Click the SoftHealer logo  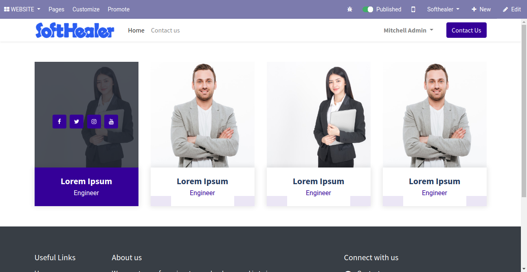click(75, 30)
